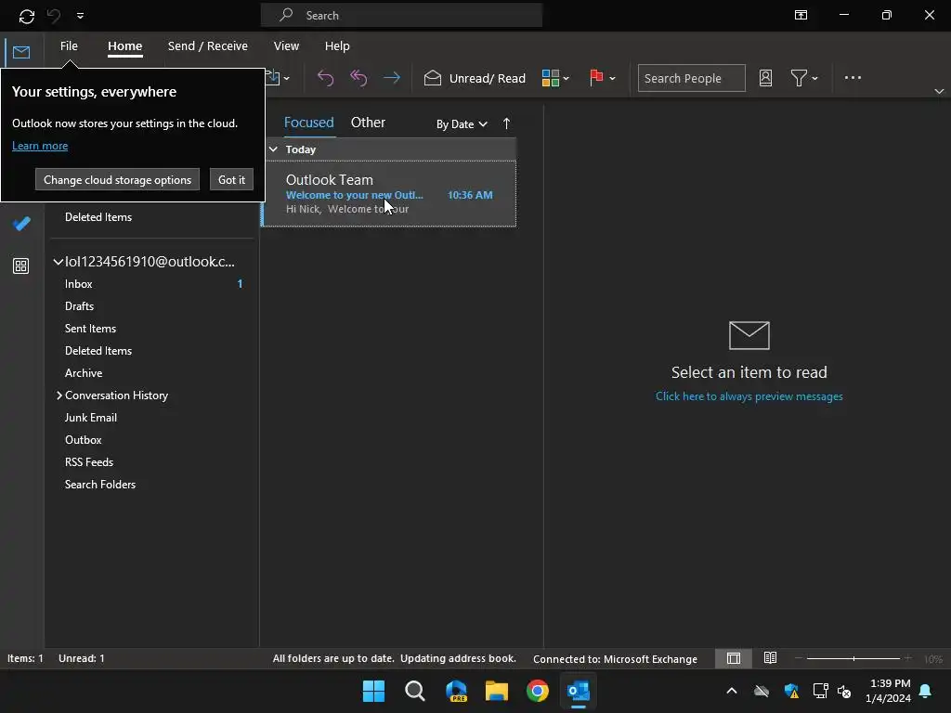Select the upper Deleted Items folder
This screenshot has width=951, height=713.
click(98, 217)
